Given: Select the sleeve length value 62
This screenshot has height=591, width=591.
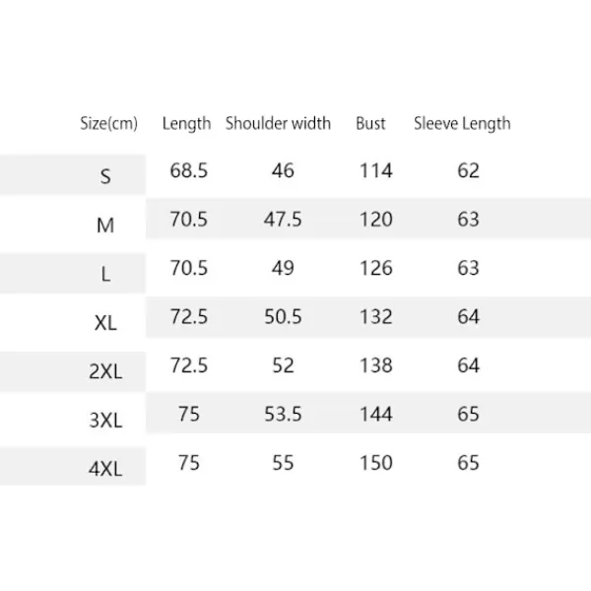Looking at the screenshot, I should pyautogui.click(x=468, y=170).
